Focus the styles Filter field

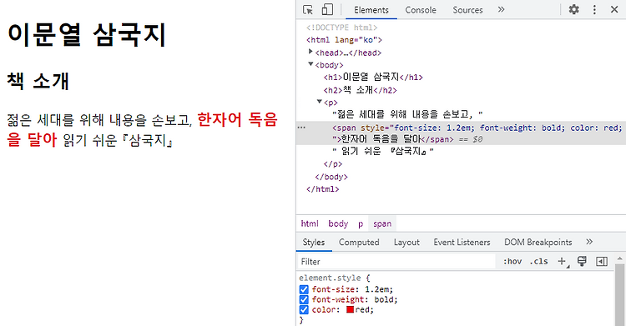[397, 262]
